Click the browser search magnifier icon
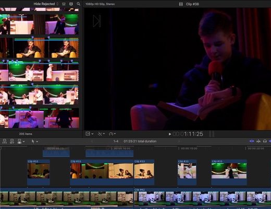This screenshot has width=271, height=209. [79, 4]
